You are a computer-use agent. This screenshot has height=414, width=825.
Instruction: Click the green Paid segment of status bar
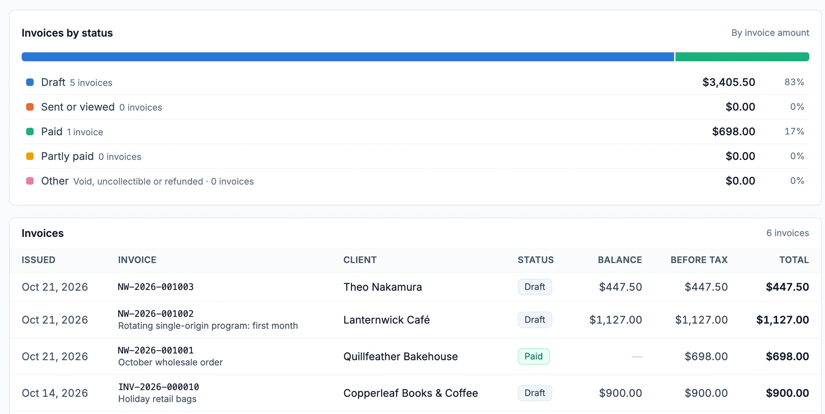coord(742,57)
